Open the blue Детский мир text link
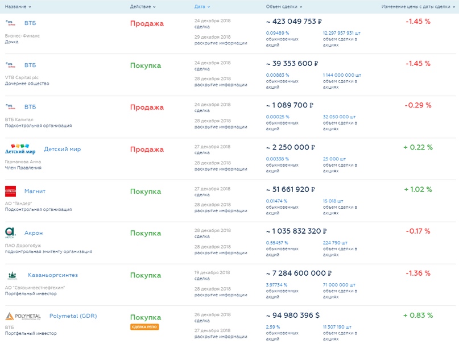The width and height of the screenshot is (459, 344). [x=63, y=149]
